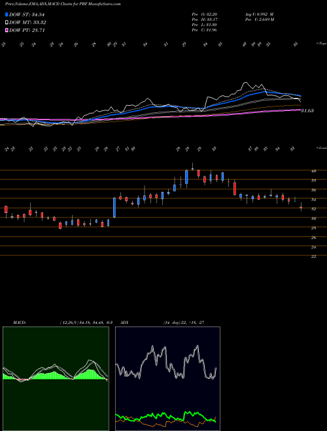The image size is (327, 431).
Task: Select the DOW PT: 28.71 label
Action: (x=27, y=30)
